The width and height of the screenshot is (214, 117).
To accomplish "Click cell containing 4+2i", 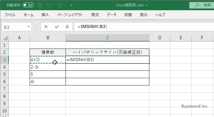I will coord(48,60).
